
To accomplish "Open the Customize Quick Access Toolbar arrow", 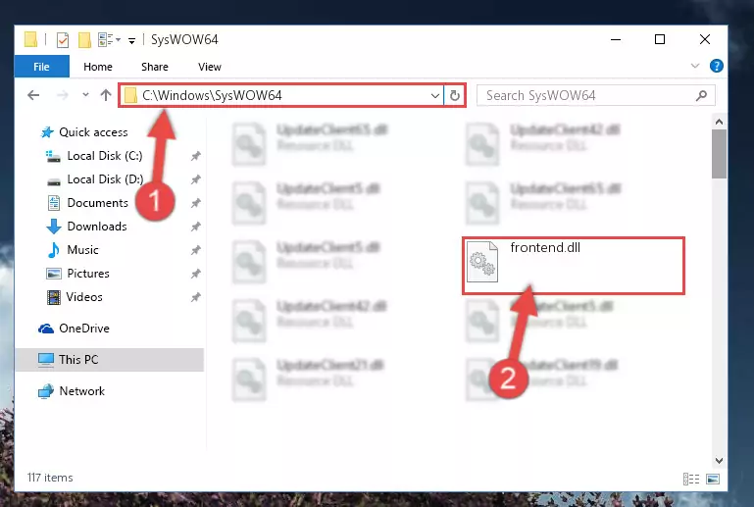I will point(131,41).
